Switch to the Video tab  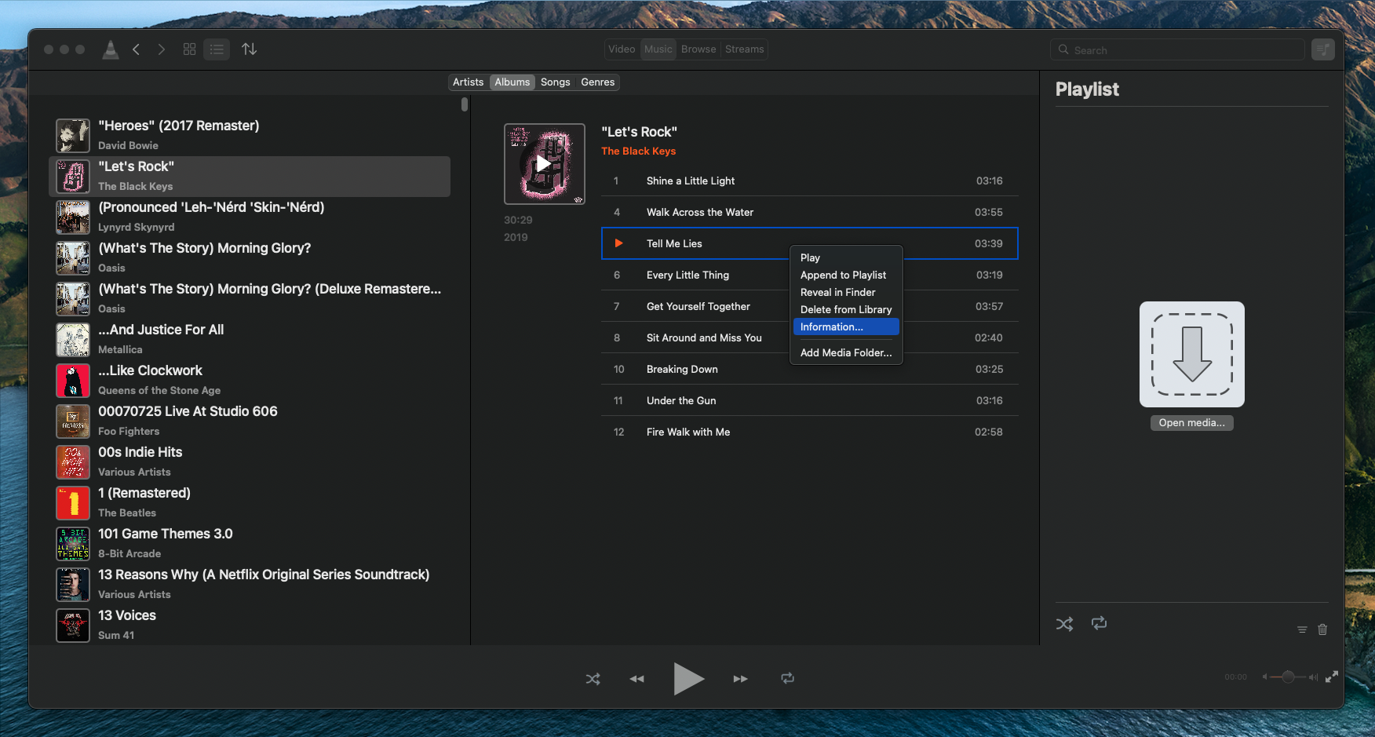coord(622,49)
